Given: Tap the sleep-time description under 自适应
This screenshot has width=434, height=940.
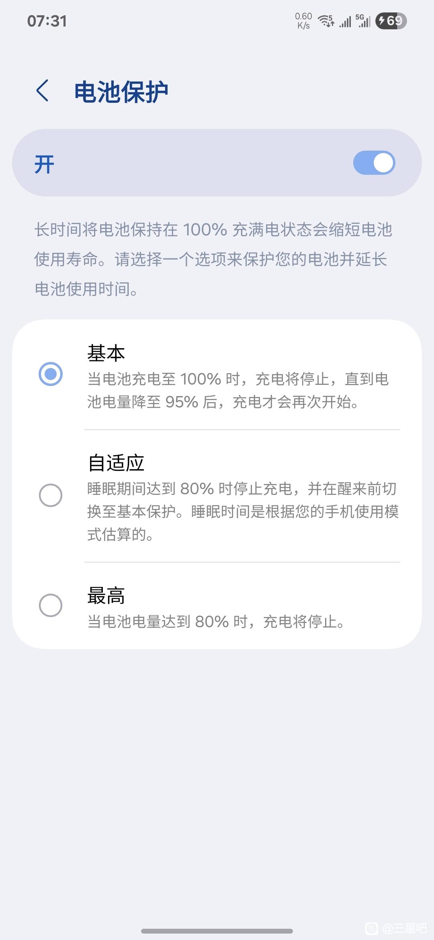Looking at the screenshot, I should (x=243, y=511).
